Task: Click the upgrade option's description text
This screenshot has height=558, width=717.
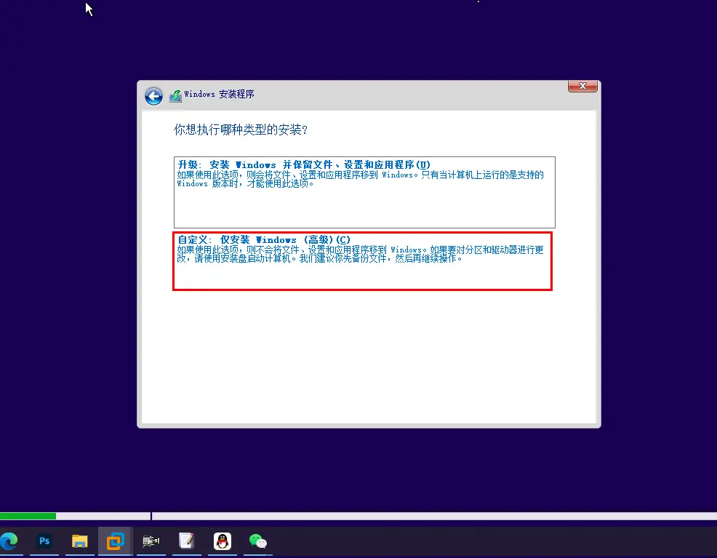Action: [360, 179]
